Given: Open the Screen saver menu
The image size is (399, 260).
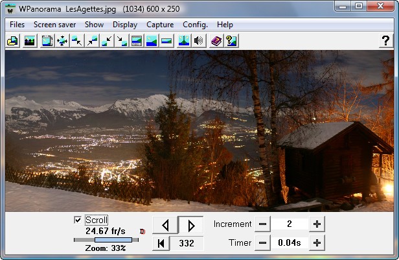Looking at the screenshot, I should pos(55,25).
